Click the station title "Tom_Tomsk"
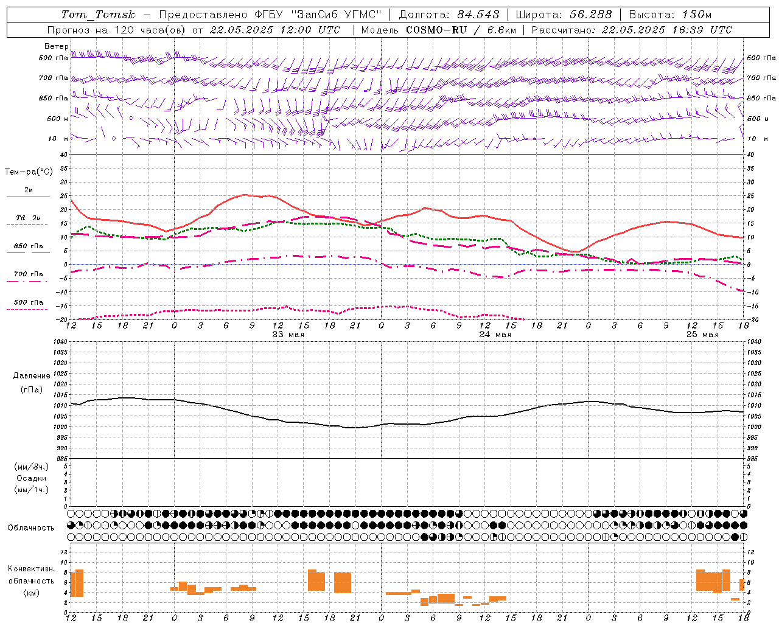The image size is (779, 623). pos(98,15)
